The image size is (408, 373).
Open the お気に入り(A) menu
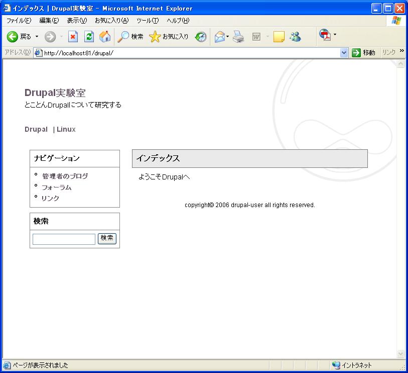pos(111,21)
